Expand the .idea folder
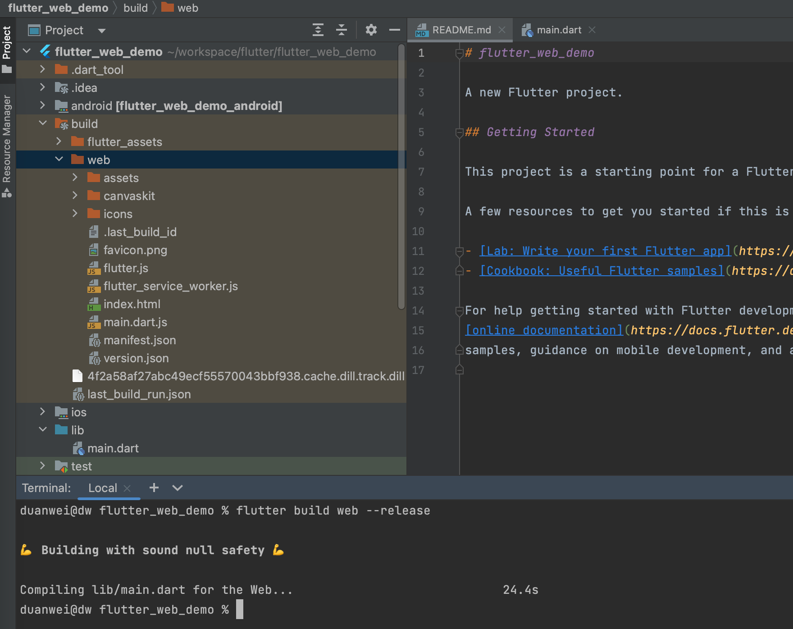The width and height of the screenshot is (793, 629). tap(42, 87)
